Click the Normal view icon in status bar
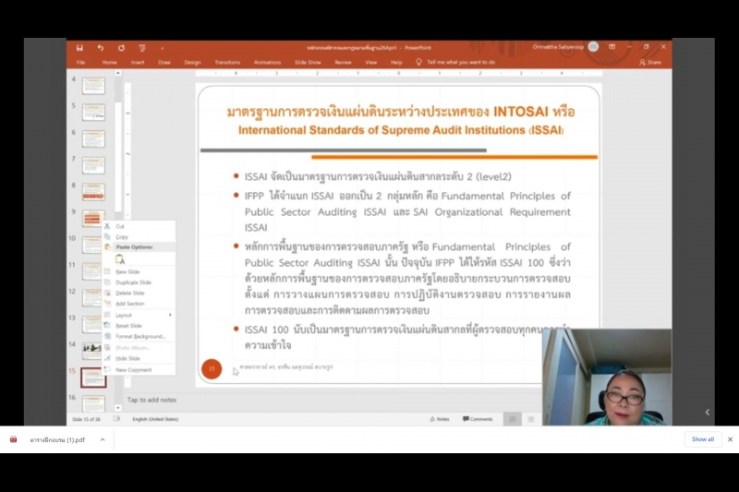The width and height of the screenshot is (739, 492). 512,419
